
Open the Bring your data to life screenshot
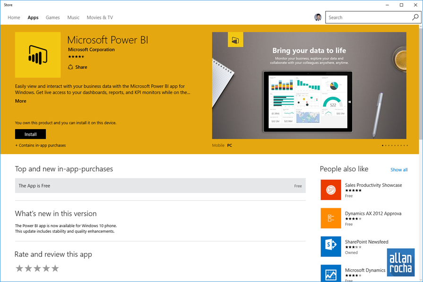pyautogui.click(x=309, y=85)
